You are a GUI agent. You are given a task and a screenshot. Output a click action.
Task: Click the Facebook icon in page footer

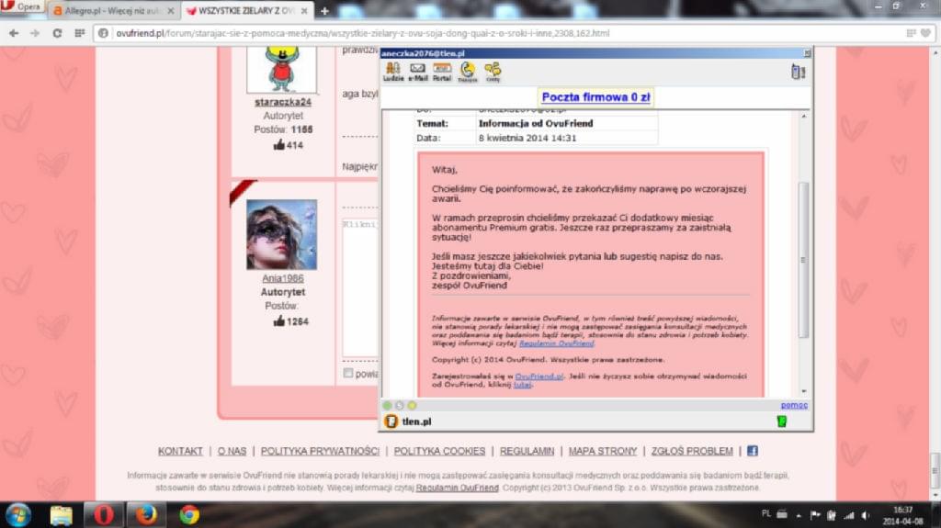[x=752, y=451]
